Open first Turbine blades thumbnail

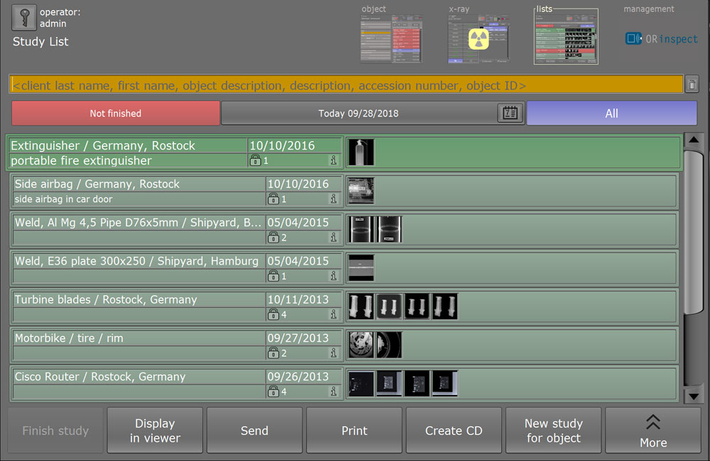(361, 306)
